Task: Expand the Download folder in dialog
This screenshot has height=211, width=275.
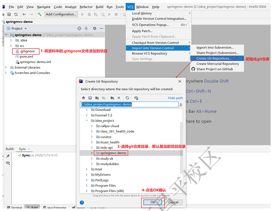Action: click(87, 109)
